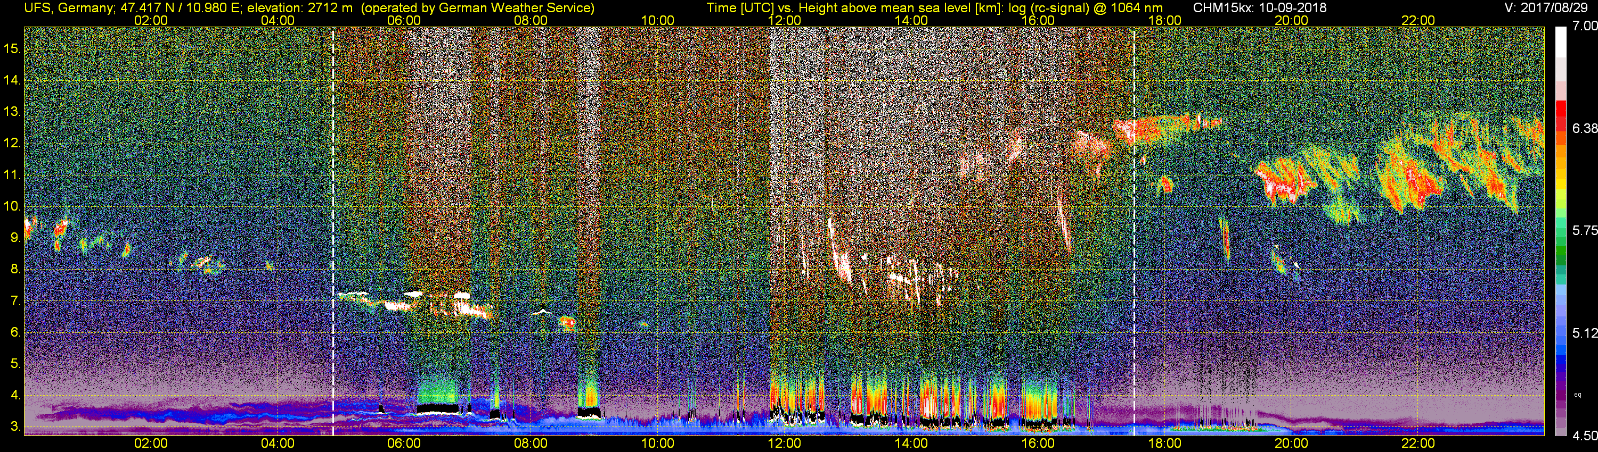Click the "5." km height axis label

15,364
